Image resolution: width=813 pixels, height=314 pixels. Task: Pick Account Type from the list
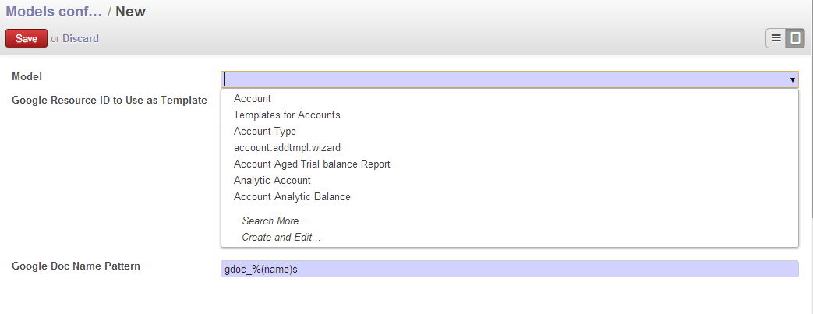[265, 132]
